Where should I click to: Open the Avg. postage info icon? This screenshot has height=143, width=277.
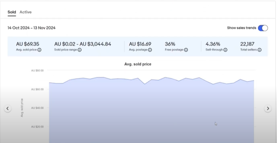click(x=150, y=50)
